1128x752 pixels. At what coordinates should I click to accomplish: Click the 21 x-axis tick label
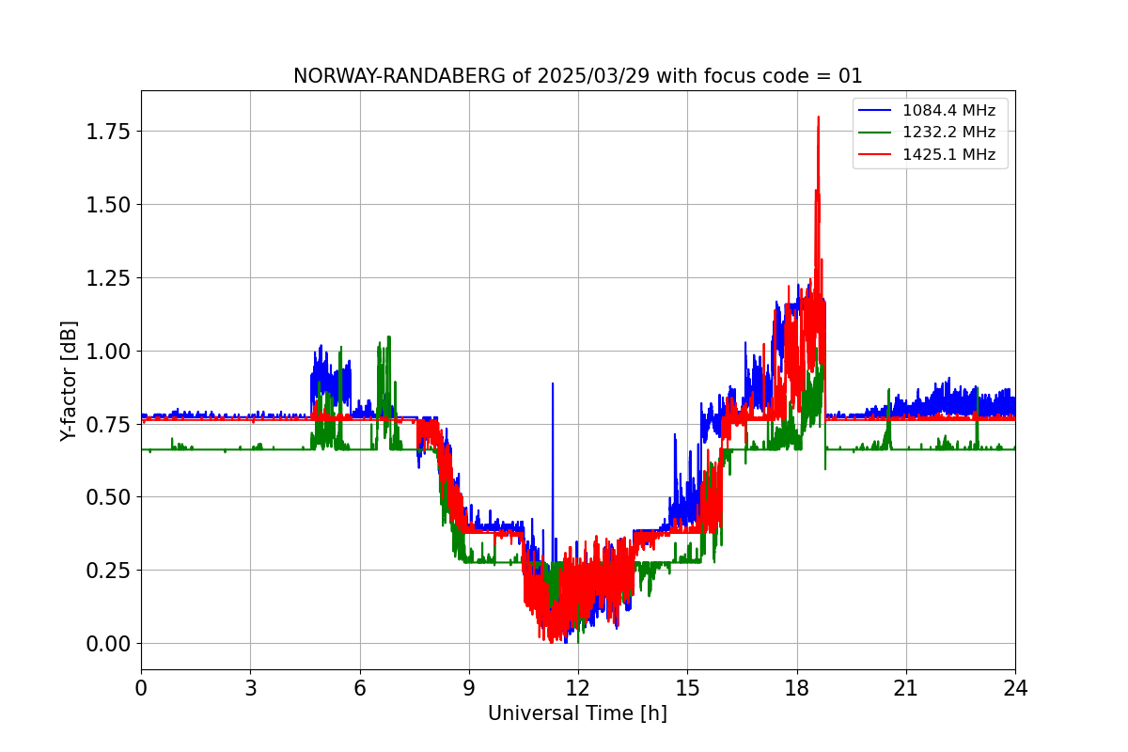[906, 688]
